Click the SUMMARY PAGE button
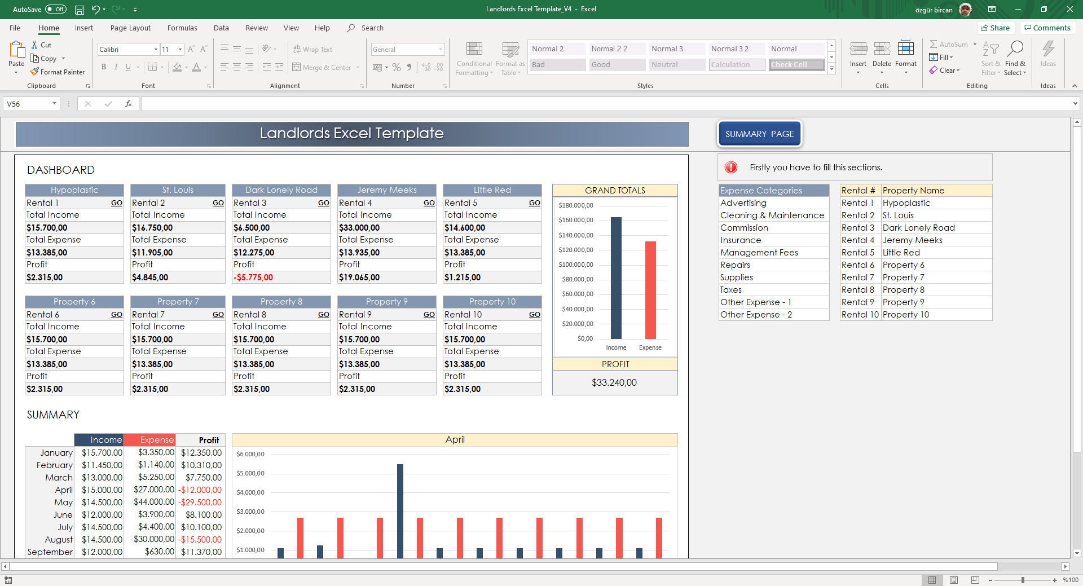 click(759, 134)
